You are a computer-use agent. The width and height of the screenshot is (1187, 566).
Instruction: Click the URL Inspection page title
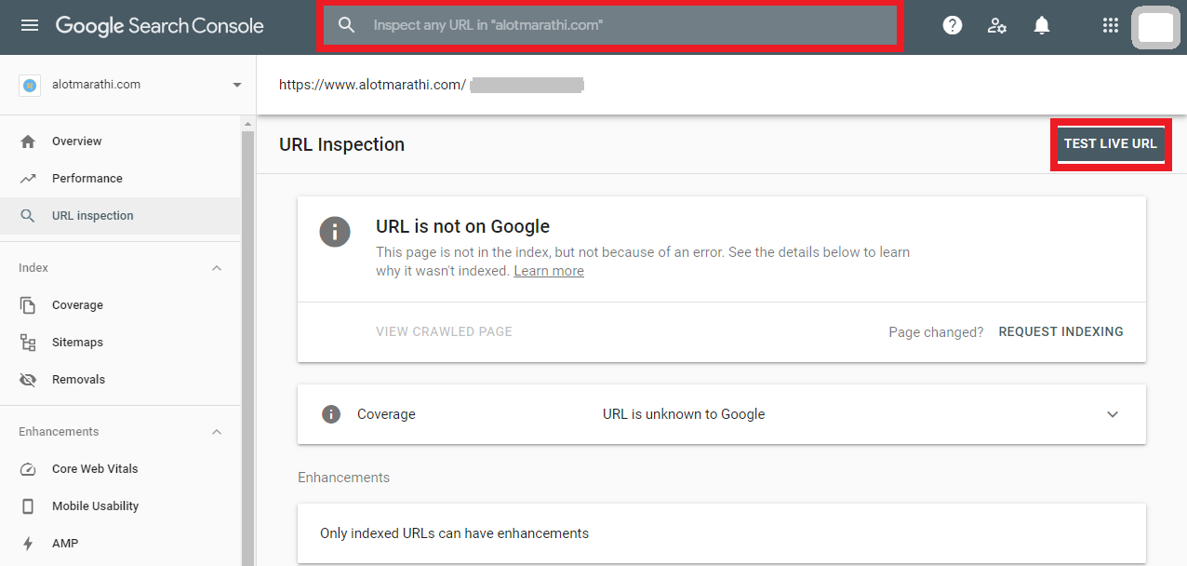(341, 144)
